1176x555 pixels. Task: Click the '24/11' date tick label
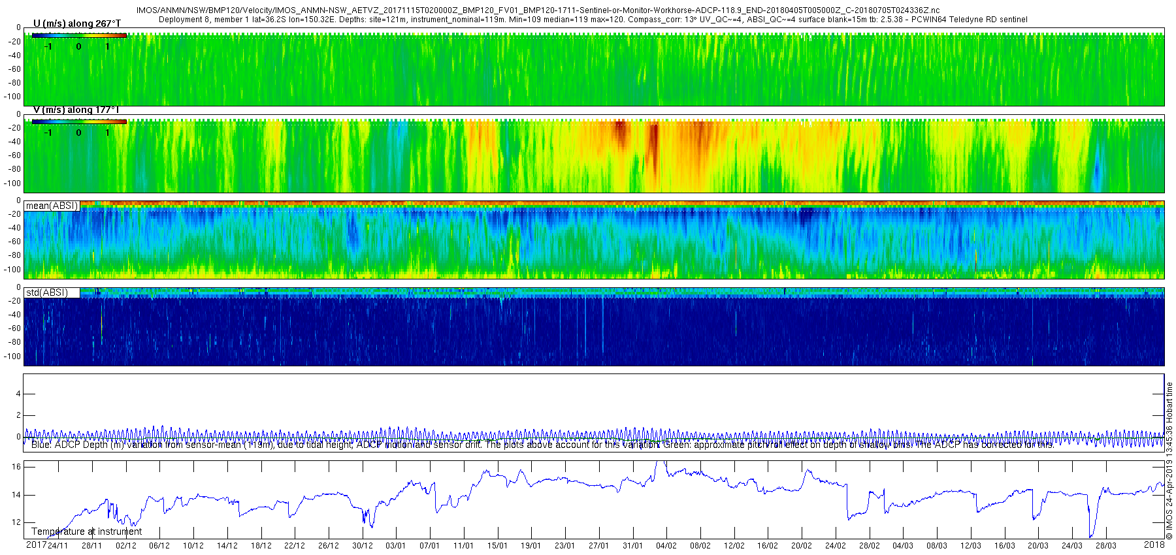pos(58,546)
